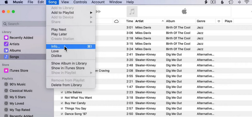Choose Love from the Song menu
252x117 pixels.
click(71, 51)
